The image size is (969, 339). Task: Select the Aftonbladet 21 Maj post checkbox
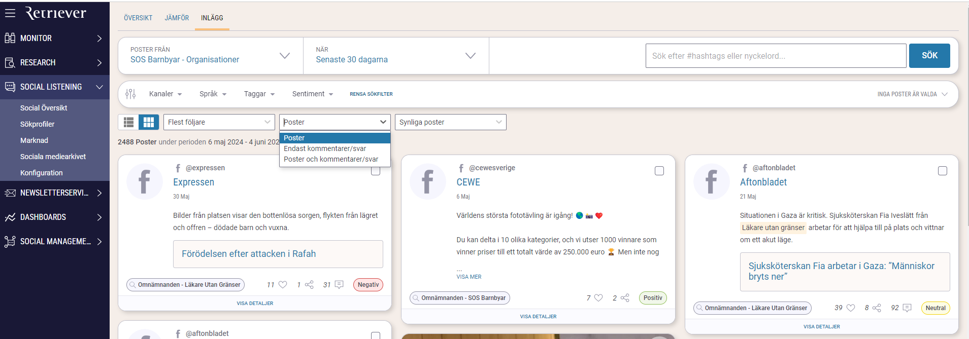(943, 171)
